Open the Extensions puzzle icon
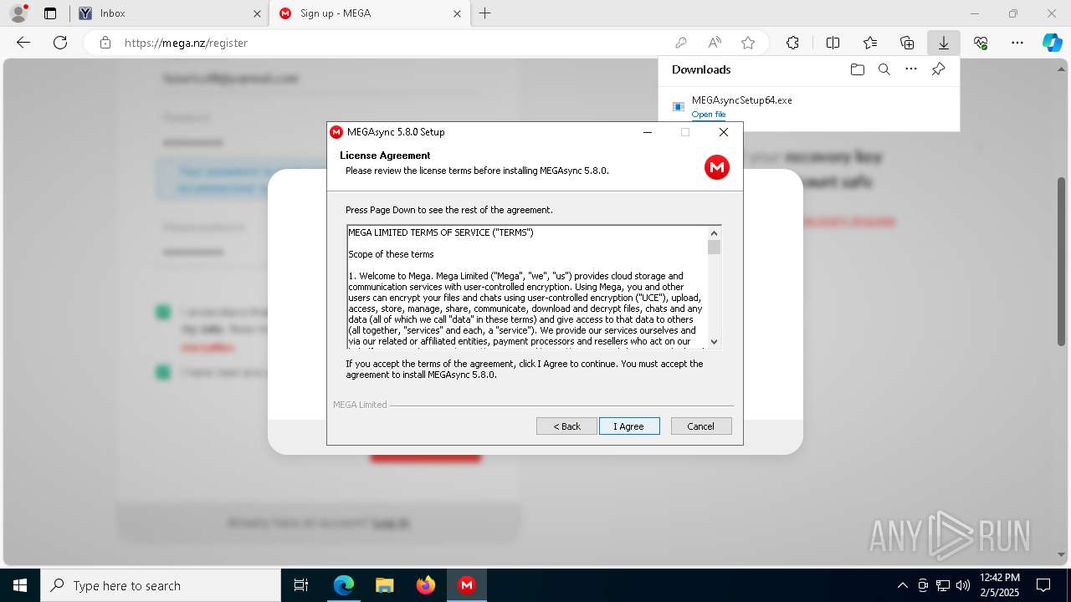The image size is (1071, 602). [792, 43]
